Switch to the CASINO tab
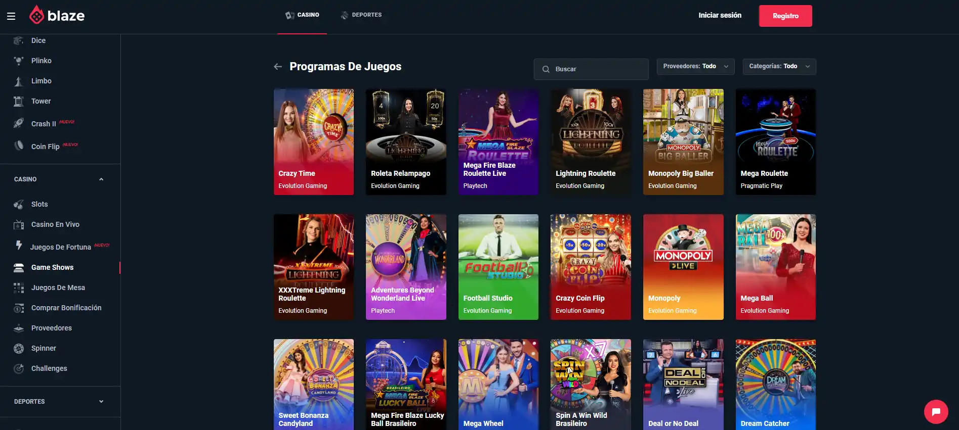The height and width of the screenshot is (430, 959). [x=302, y=15]
